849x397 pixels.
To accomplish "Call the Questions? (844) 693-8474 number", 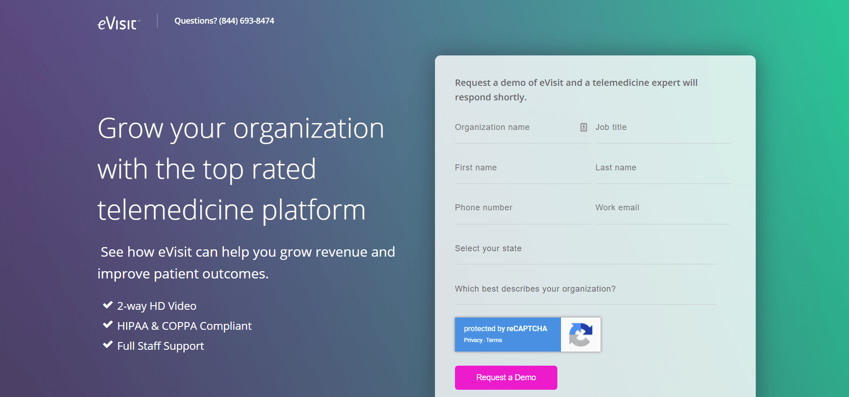I will tap(224, 21).
